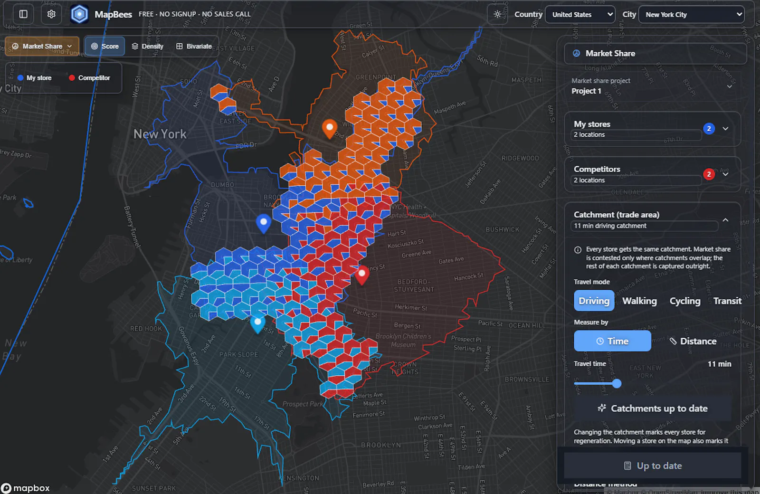Select Walking travel mode

[639, 301]
